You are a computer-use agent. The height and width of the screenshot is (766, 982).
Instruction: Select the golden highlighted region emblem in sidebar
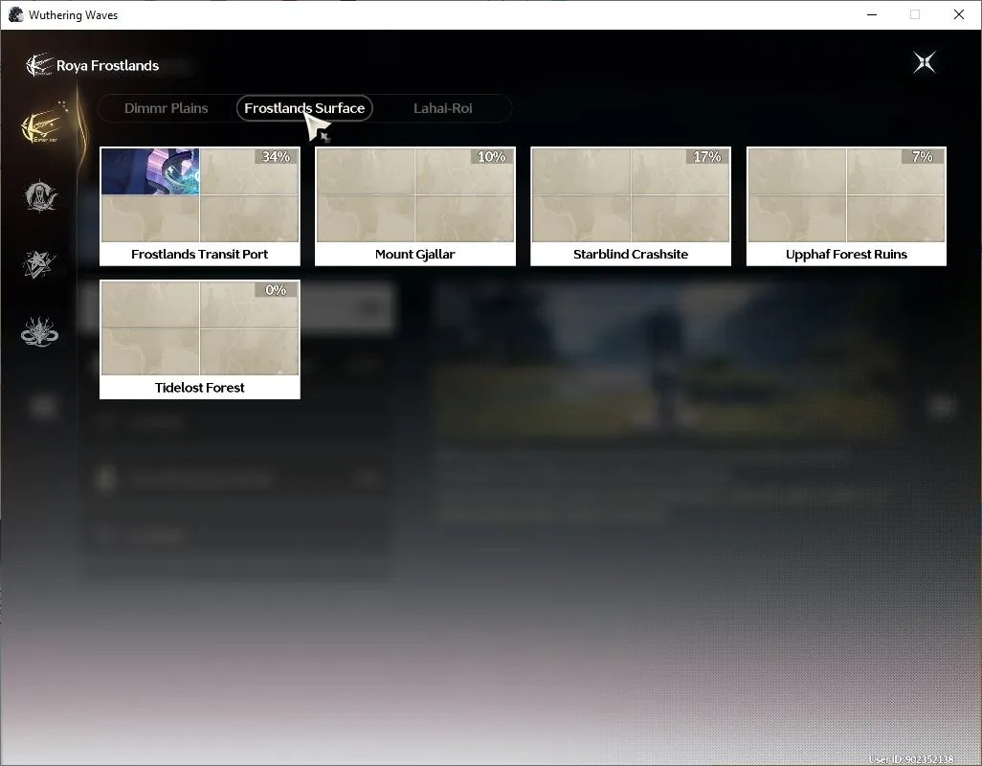pyautogui.click(x=40, y=125)
